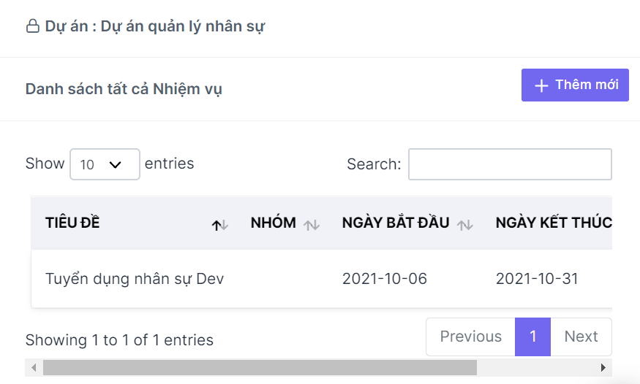Click the lock icon beside project title
Screen dimensions: 640x384
coord(33,26)
